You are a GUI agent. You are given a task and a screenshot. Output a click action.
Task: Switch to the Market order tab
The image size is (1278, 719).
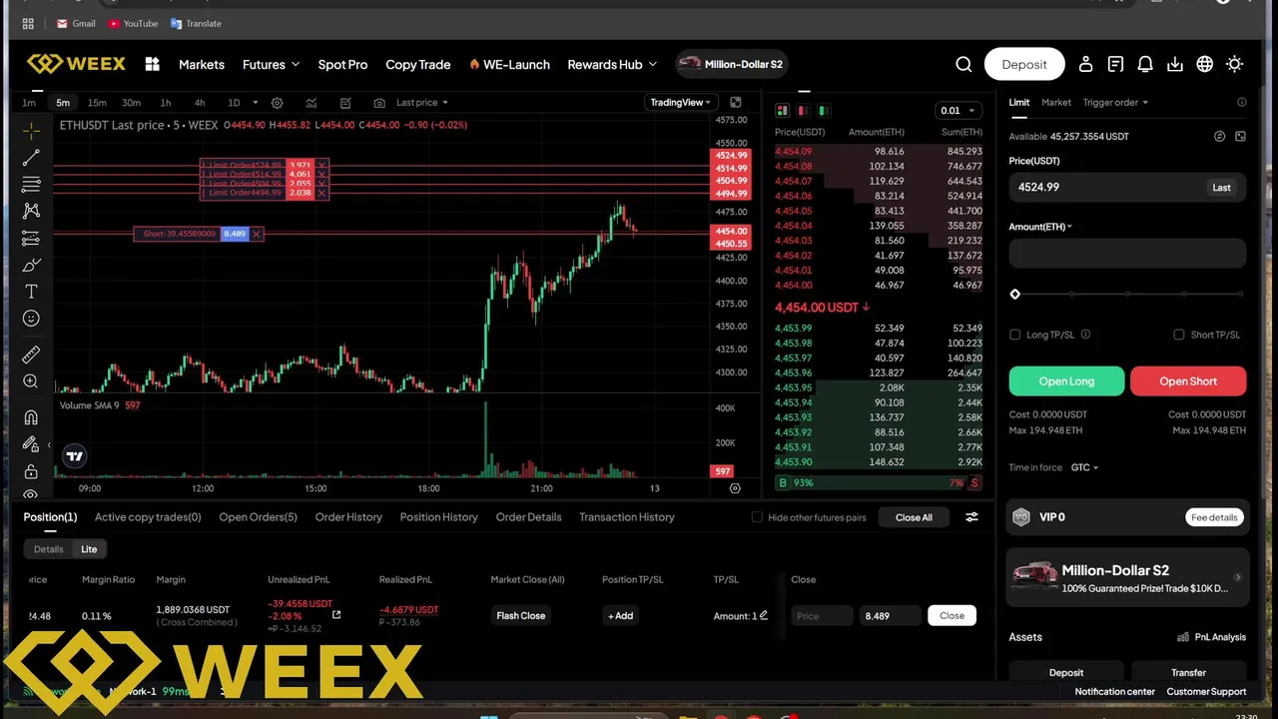(1055, 102)
